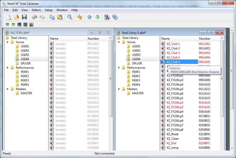Click the Copy toolbar icon

52,17
